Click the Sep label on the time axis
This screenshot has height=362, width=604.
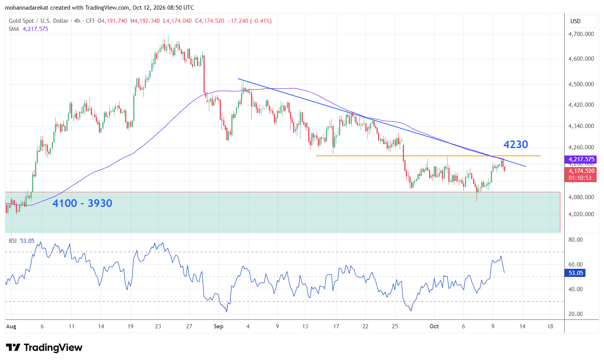(x=219, y=326)
